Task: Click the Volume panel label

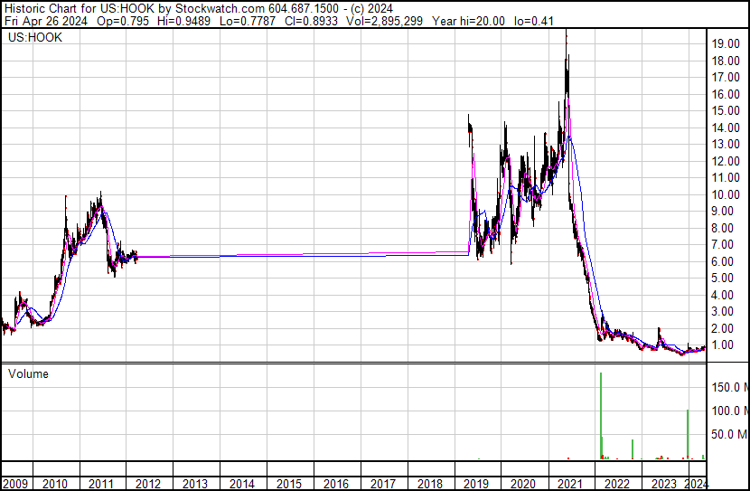Action: 28,373
